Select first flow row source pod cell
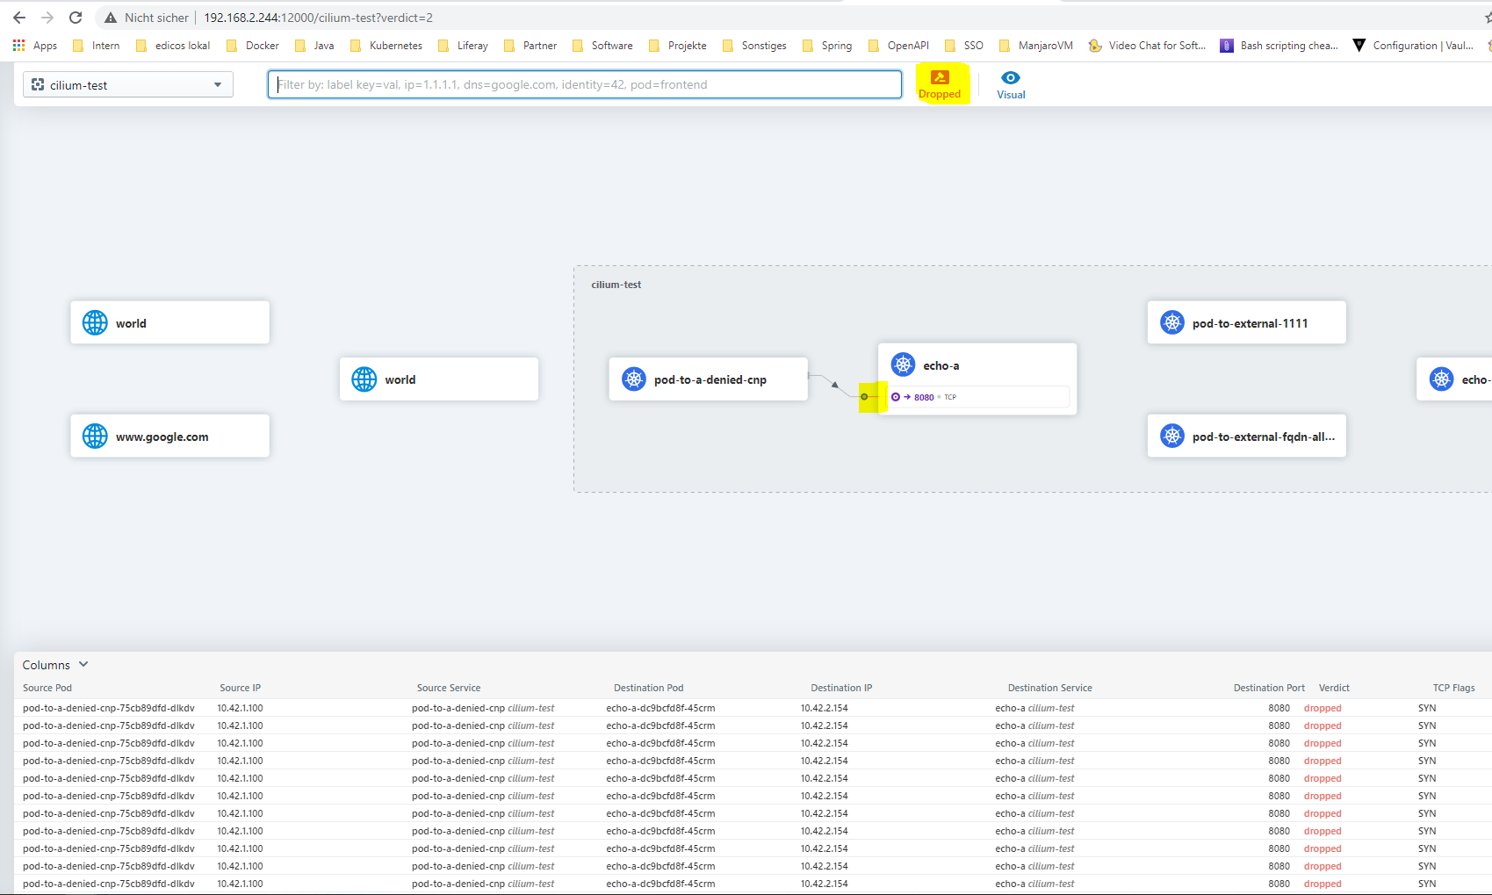1492x895 pixels. pos(109,708)
